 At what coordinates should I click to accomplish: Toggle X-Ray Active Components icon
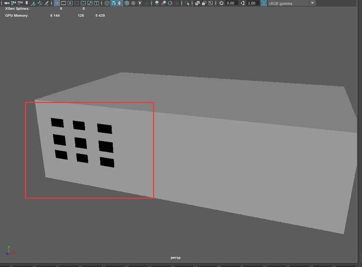coord(204,3)
